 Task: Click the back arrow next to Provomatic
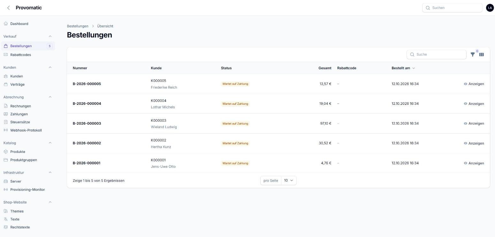tap(9, 8)
